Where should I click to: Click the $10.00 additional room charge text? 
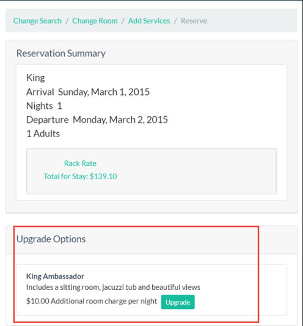coord(92,301)
